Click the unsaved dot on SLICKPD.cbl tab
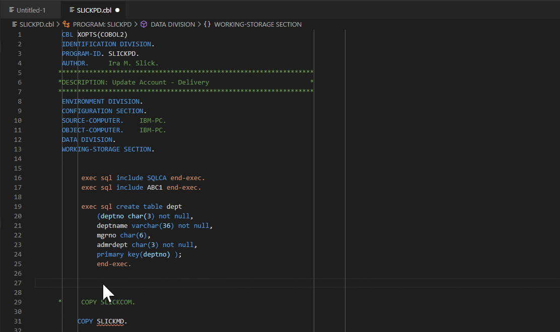The image size is (560, 332). coord(117,10)
